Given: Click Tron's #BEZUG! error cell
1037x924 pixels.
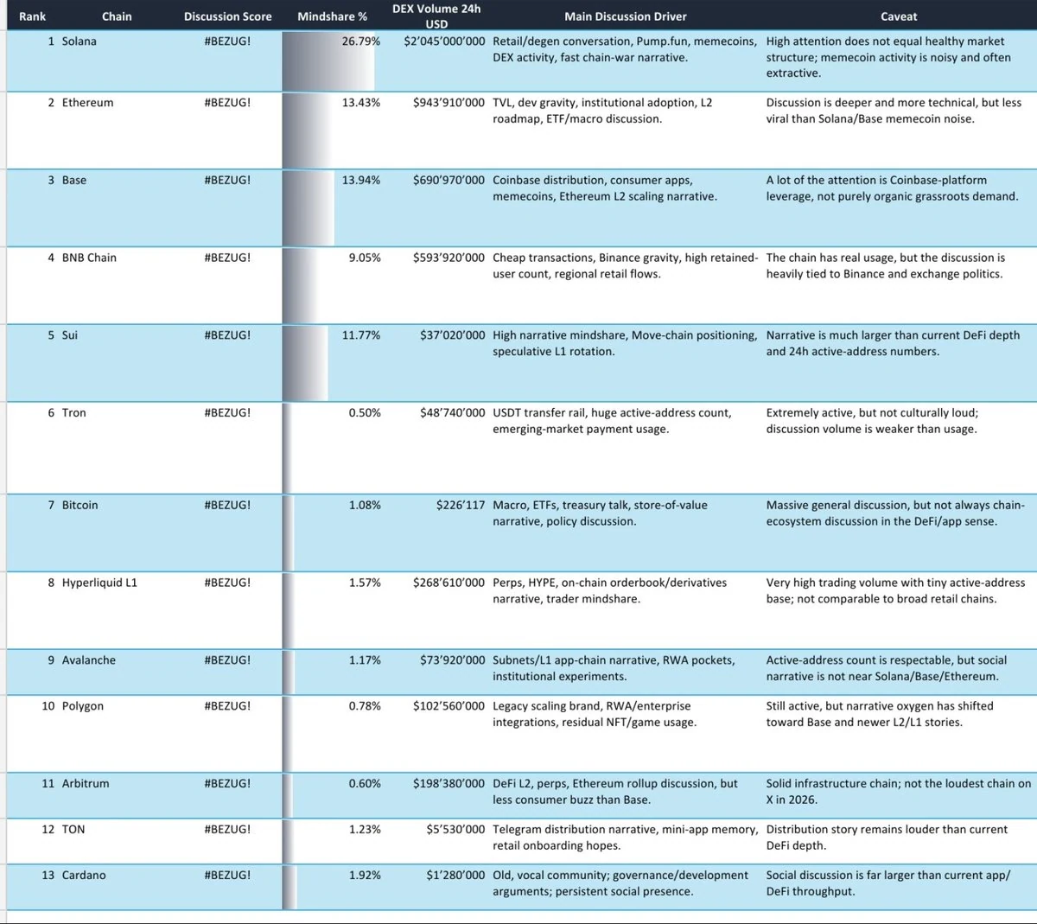Looking at the screenshot, I should [x=227, y=413].
